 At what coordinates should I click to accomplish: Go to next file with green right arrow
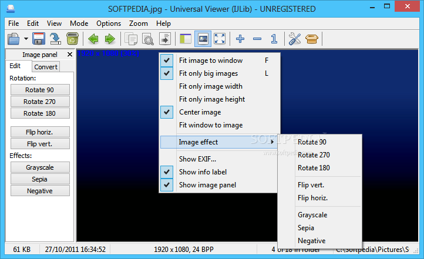[x=110, y=39]
